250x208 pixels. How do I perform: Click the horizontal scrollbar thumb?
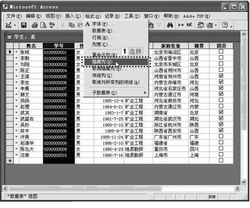tap(85, 188)
